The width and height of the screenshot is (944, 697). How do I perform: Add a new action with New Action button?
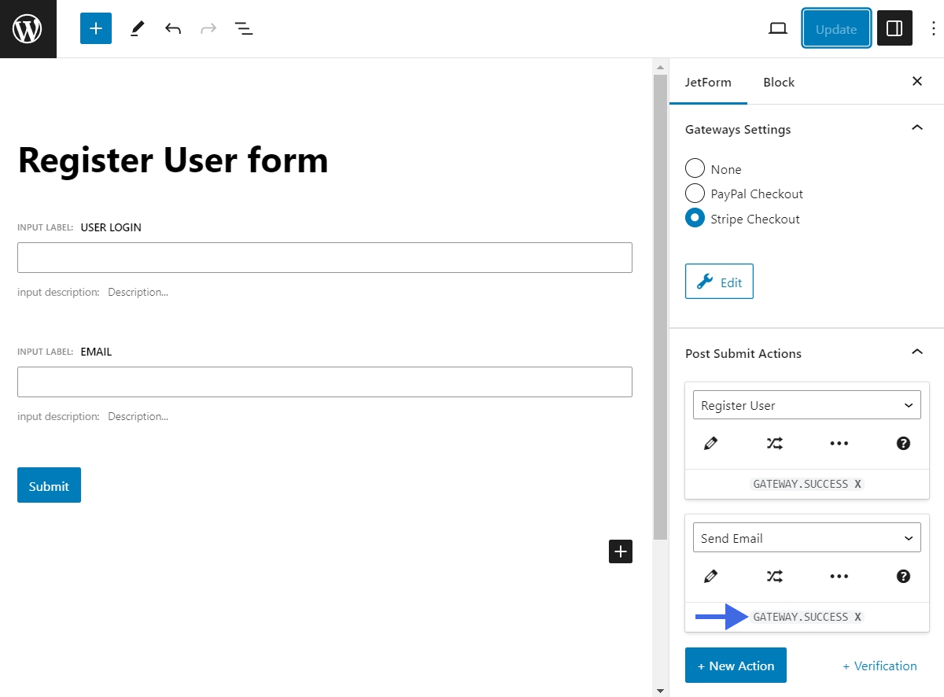736,665
